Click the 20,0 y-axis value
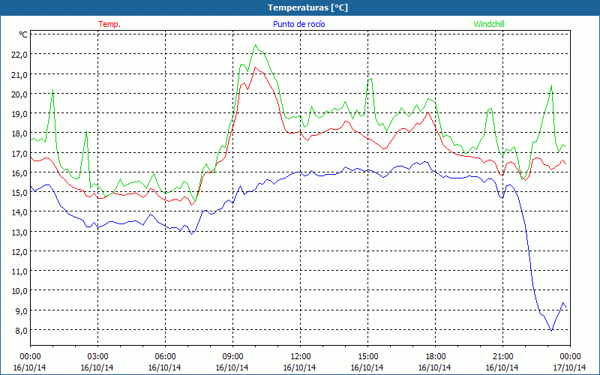The image size is (600, 375). [19, 94]
